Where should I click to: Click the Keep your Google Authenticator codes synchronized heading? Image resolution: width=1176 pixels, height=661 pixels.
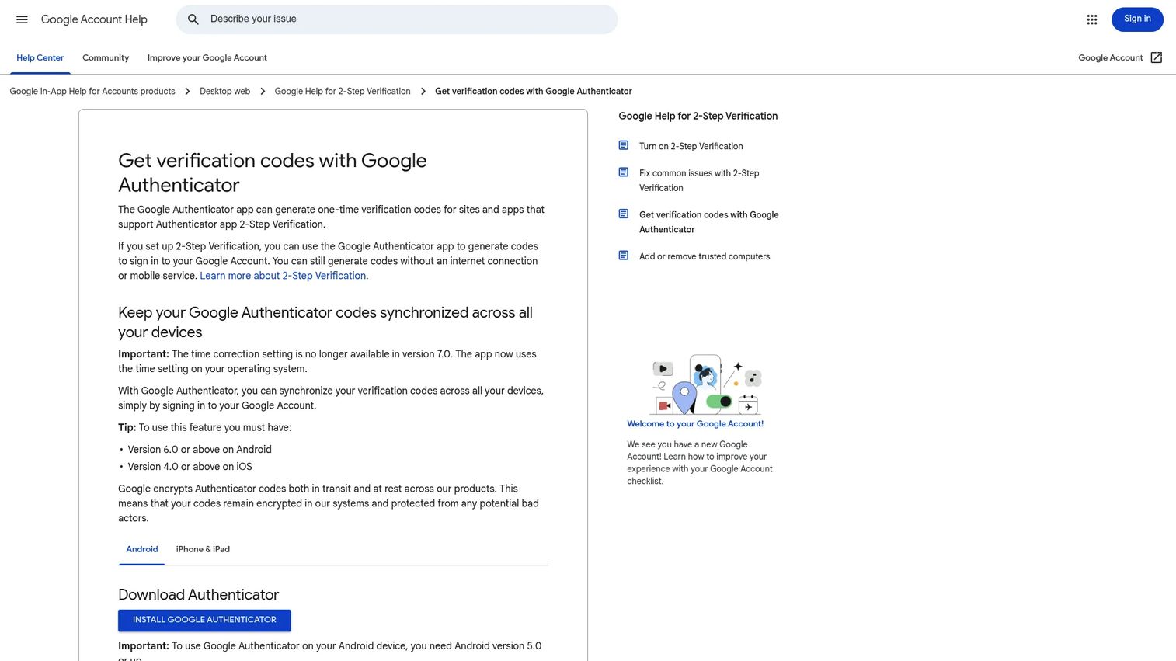(x=325, y=322)
